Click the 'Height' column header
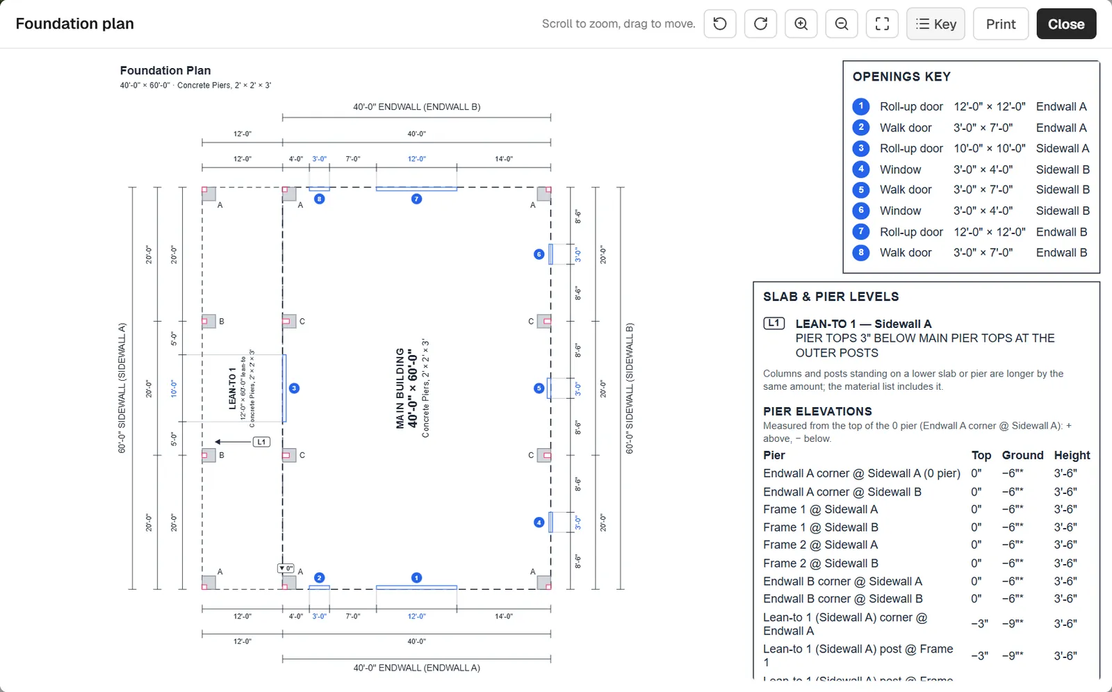The height and width of the screenshot is (692, 1112). point(1072,455)
